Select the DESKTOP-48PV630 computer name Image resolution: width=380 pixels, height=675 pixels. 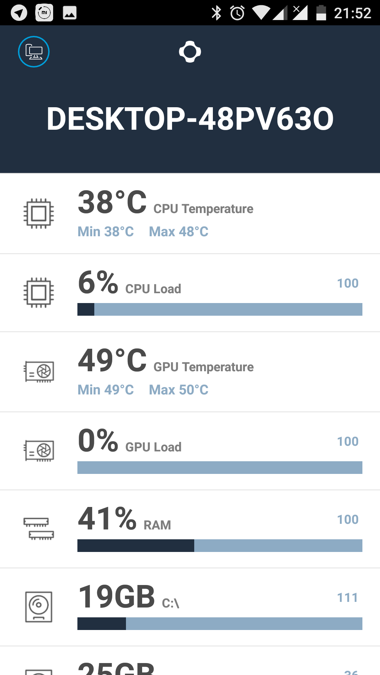[x=190, y=119]
